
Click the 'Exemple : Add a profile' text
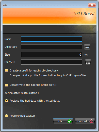pyautogui.click(x=48, y=75)
